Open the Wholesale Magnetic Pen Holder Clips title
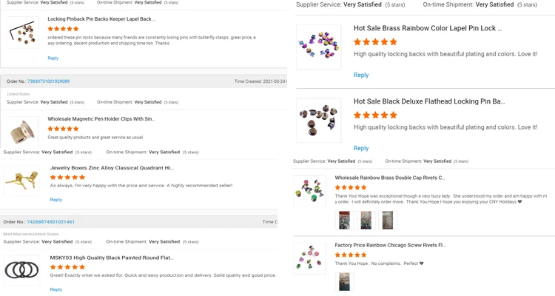The image size is (555, 296). coord(101,119)
